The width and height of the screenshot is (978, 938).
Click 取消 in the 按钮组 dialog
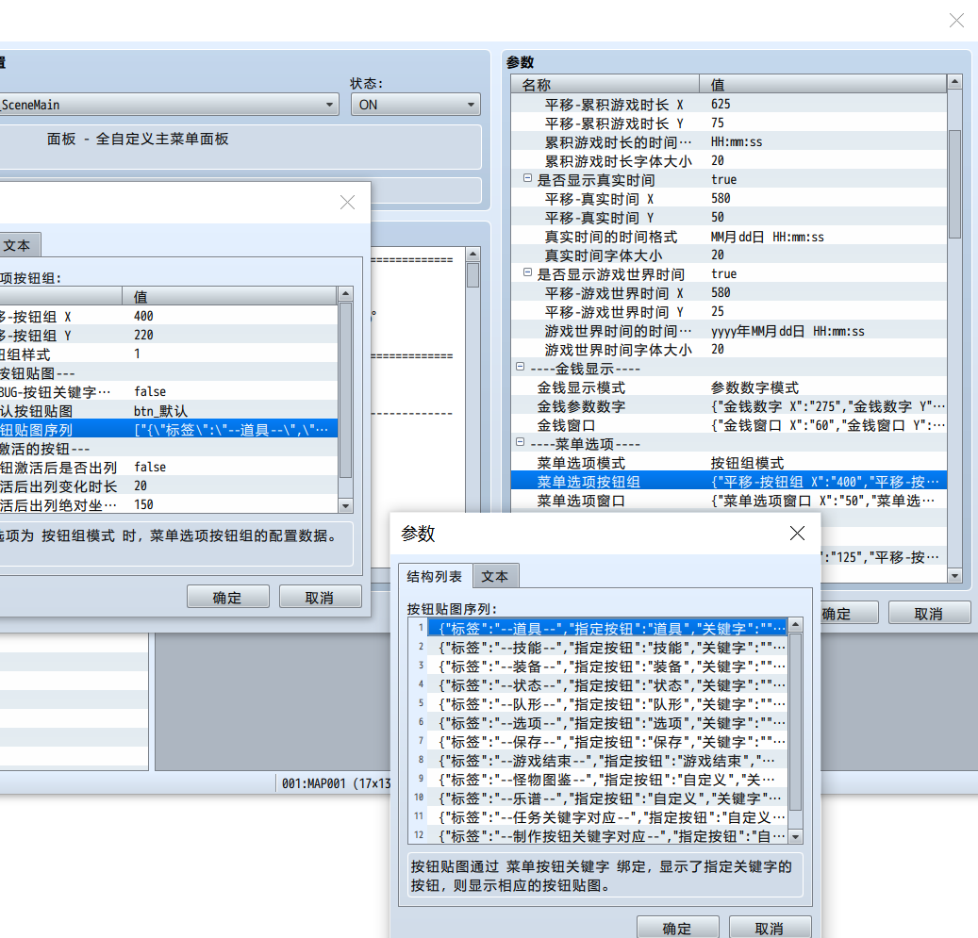(320, 598)
